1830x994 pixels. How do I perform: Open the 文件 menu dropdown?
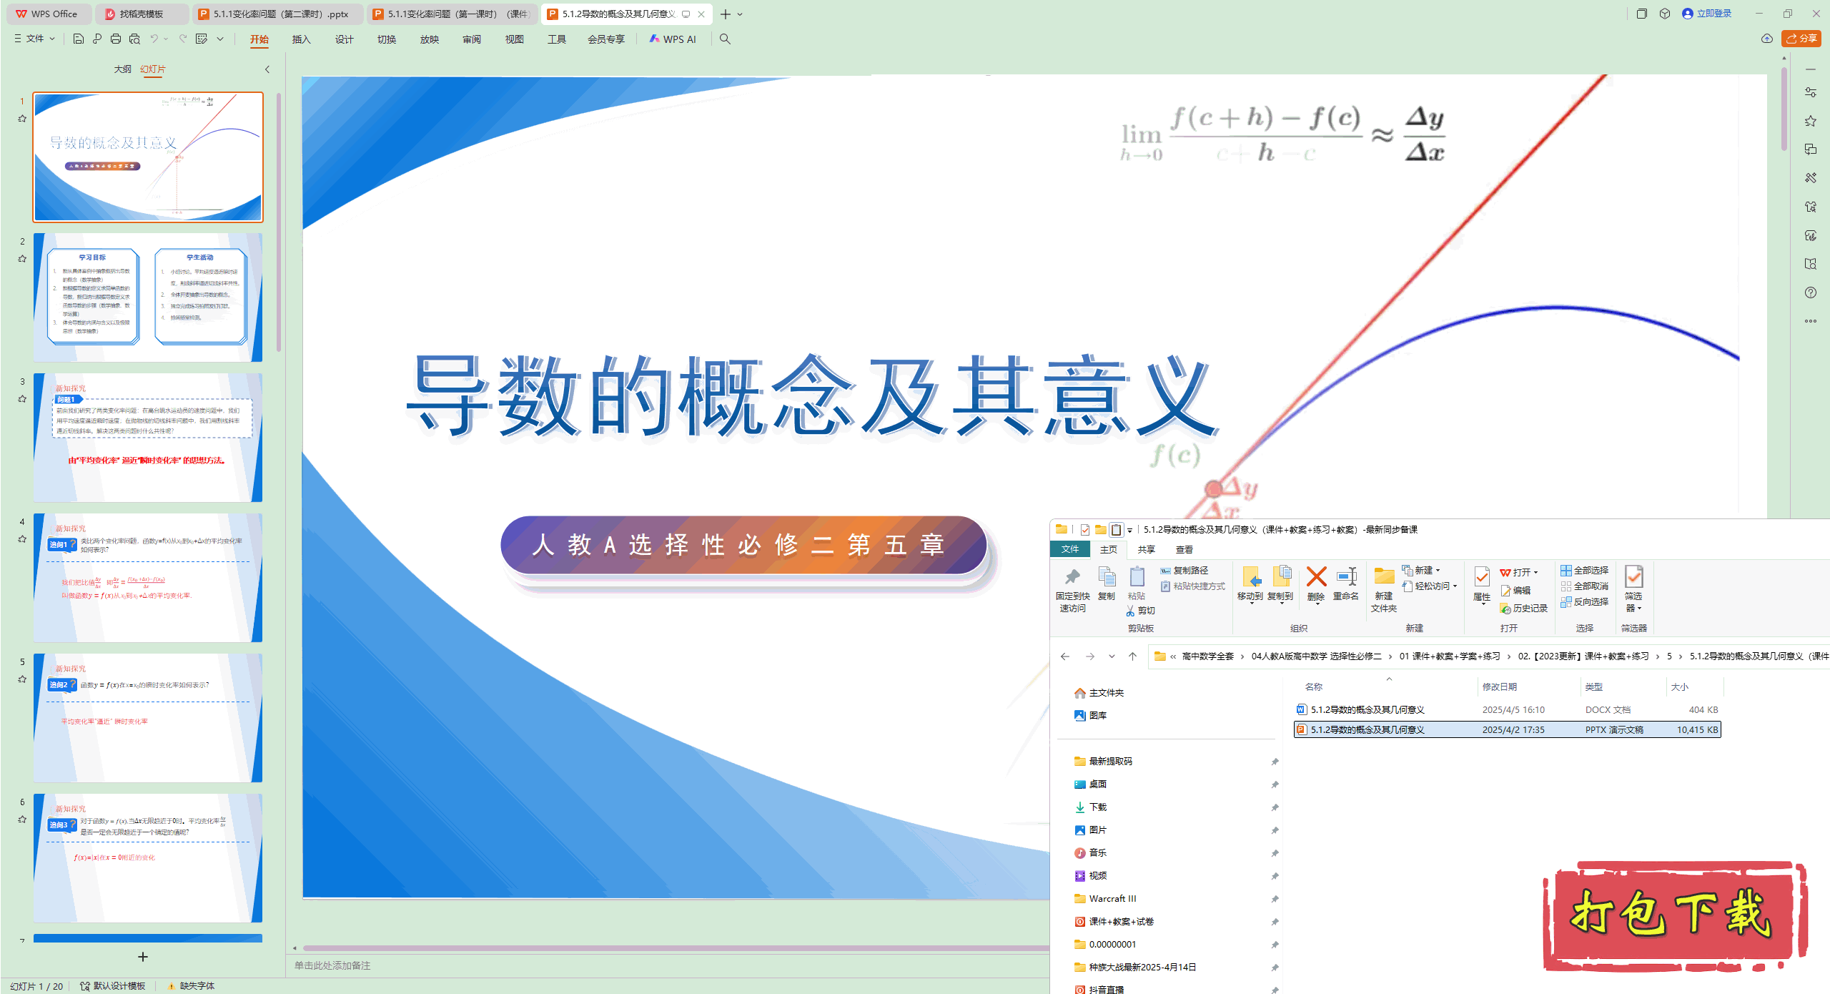[35, 39]
